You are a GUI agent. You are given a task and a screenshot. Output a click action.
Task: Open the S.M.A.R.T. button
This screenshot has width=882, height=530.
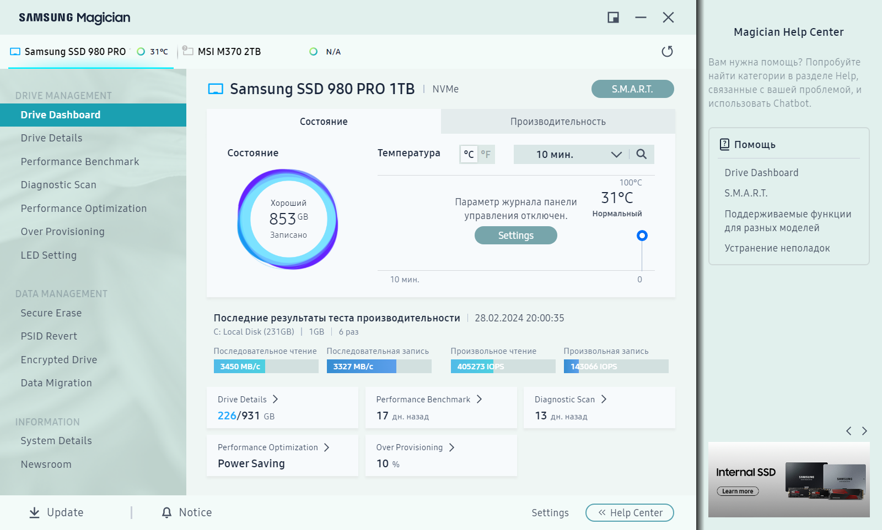pyautogui.click(x=632, y=89)
